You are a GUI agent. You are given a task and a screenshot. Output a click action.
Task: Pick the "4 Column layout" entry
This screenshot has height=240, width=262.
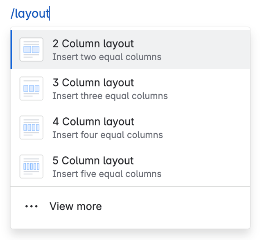[x=93, y=122]
